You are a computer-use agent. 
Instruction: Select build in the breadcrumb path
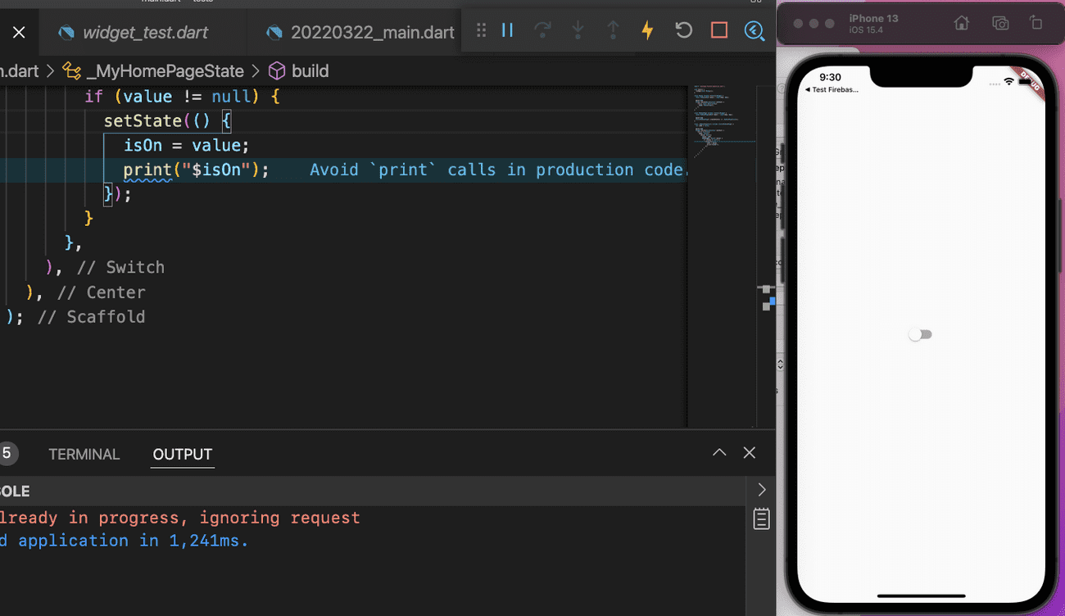308,70
